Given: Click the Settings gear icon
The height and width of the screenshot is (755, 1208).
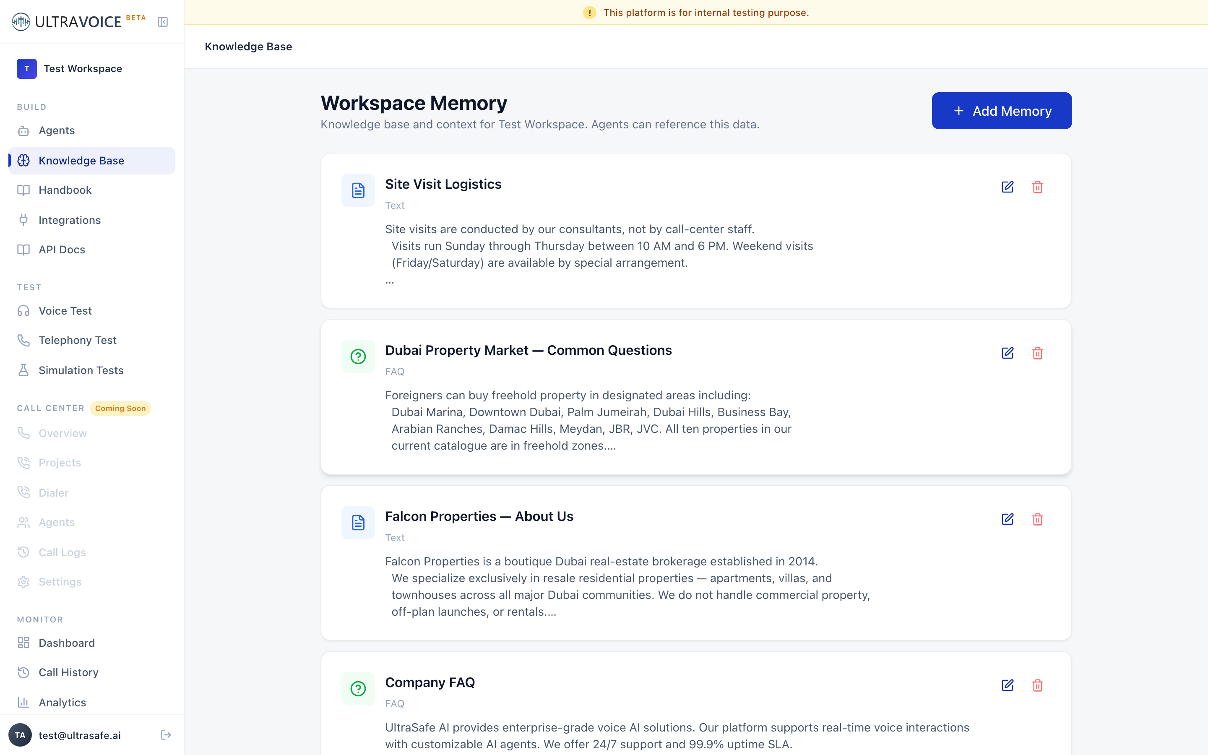Looking at the screenshot, I should pyautogui.click(x=23, y=582).
